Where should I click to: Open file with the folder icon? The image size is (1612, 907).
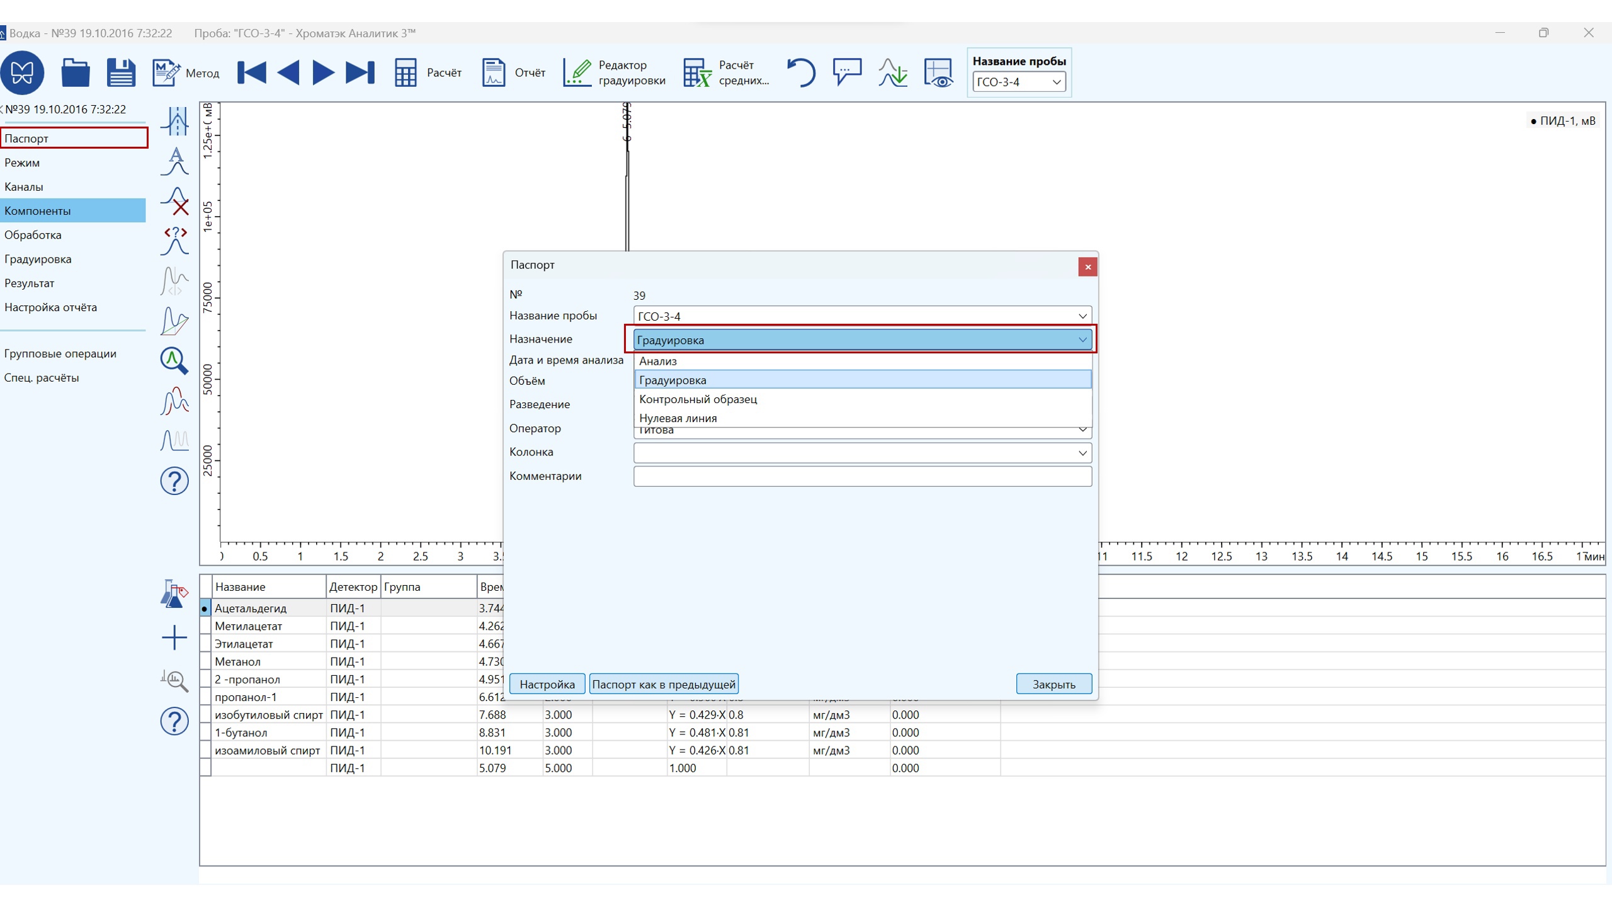[x=75, y=72]
